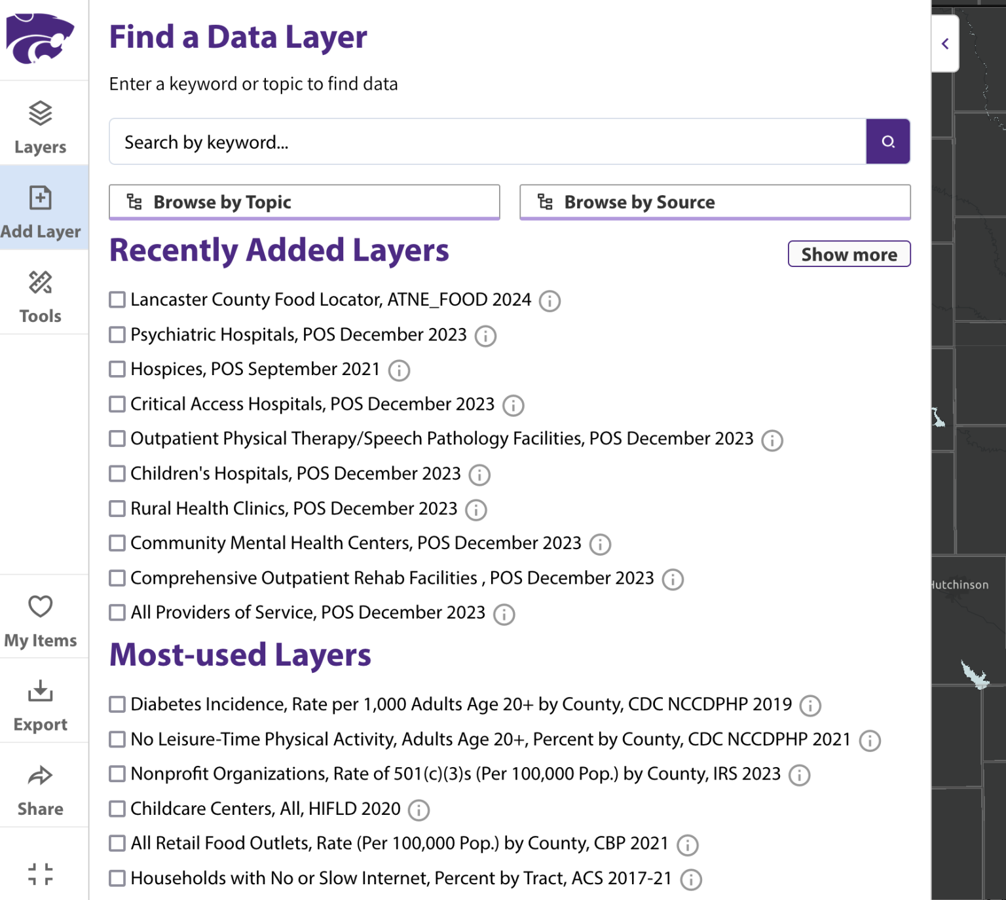Image resolution: width=1006 pixels, height=900 pixels.
Task: Open the Share arrow icon
Action: point(41,776)
